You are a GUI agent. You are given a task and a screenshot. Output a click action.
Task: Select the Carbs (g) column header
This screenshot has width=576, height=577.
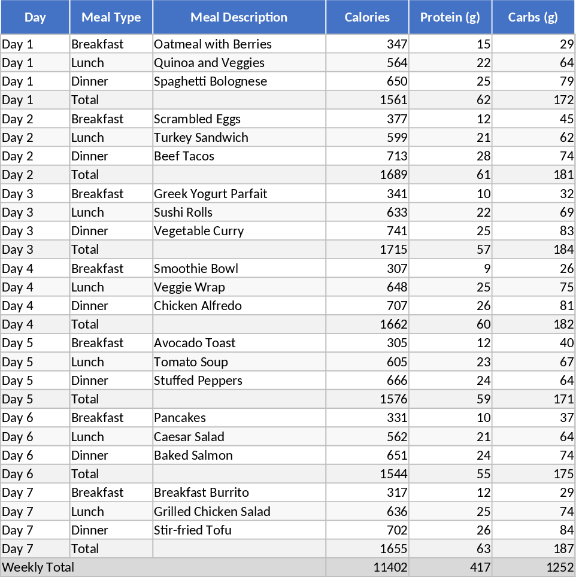(533, 17)
